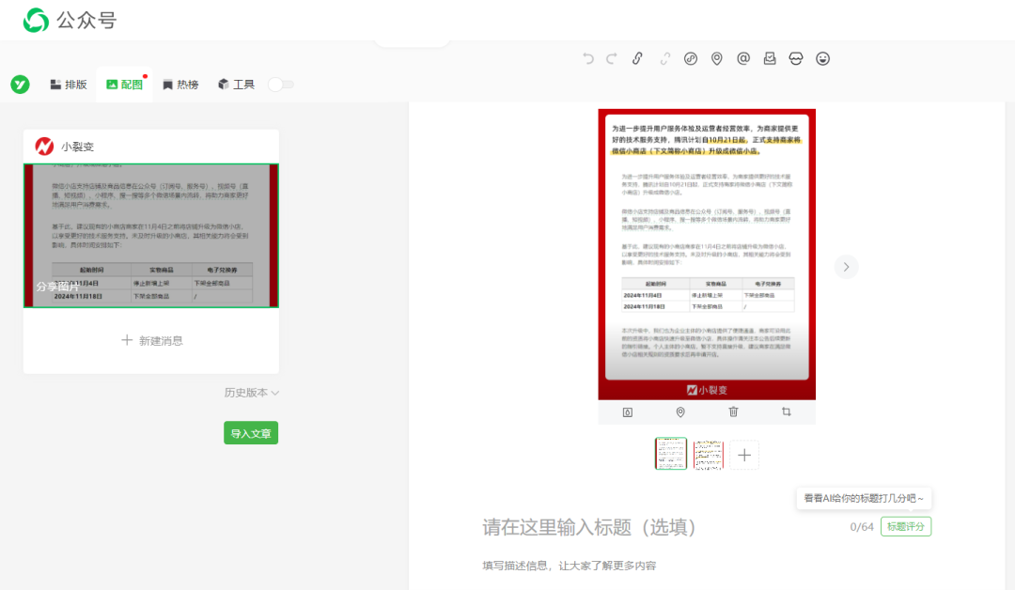Click the watermark icon below the cover image

pyautogui.click(x=628, y=411)
